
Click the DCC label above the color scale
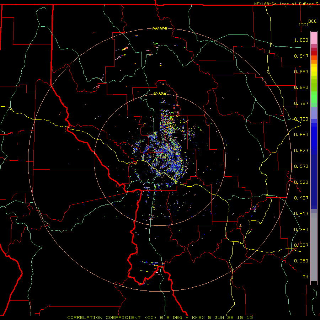coord(312,21)
